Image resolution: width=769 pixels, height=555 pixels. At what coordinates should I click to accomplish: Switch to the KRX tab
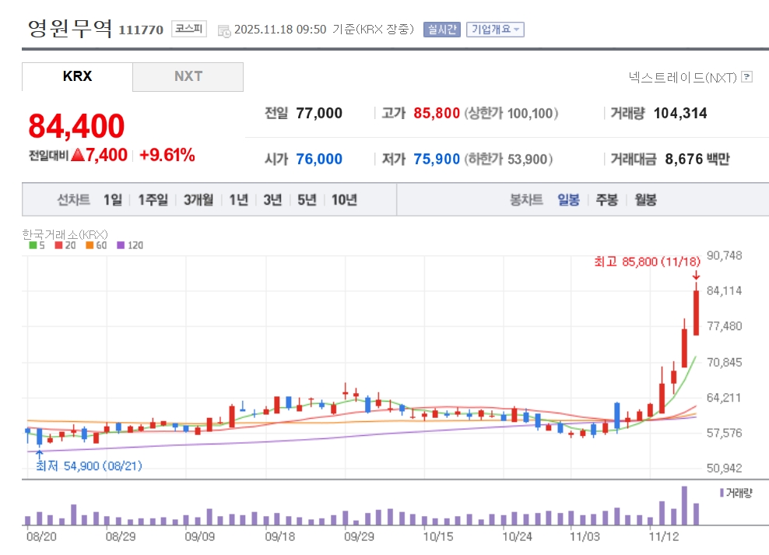click(x=77, y=76)
